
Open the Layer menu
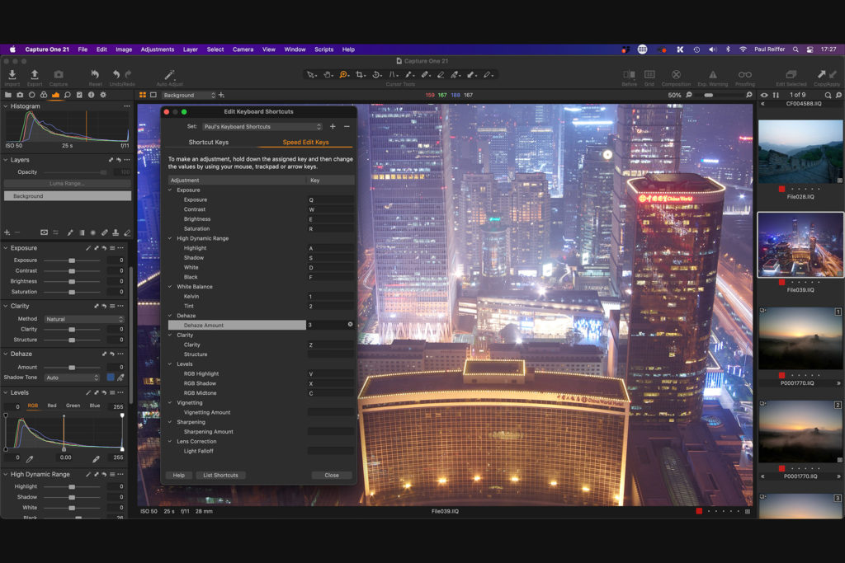click(191, 49)
